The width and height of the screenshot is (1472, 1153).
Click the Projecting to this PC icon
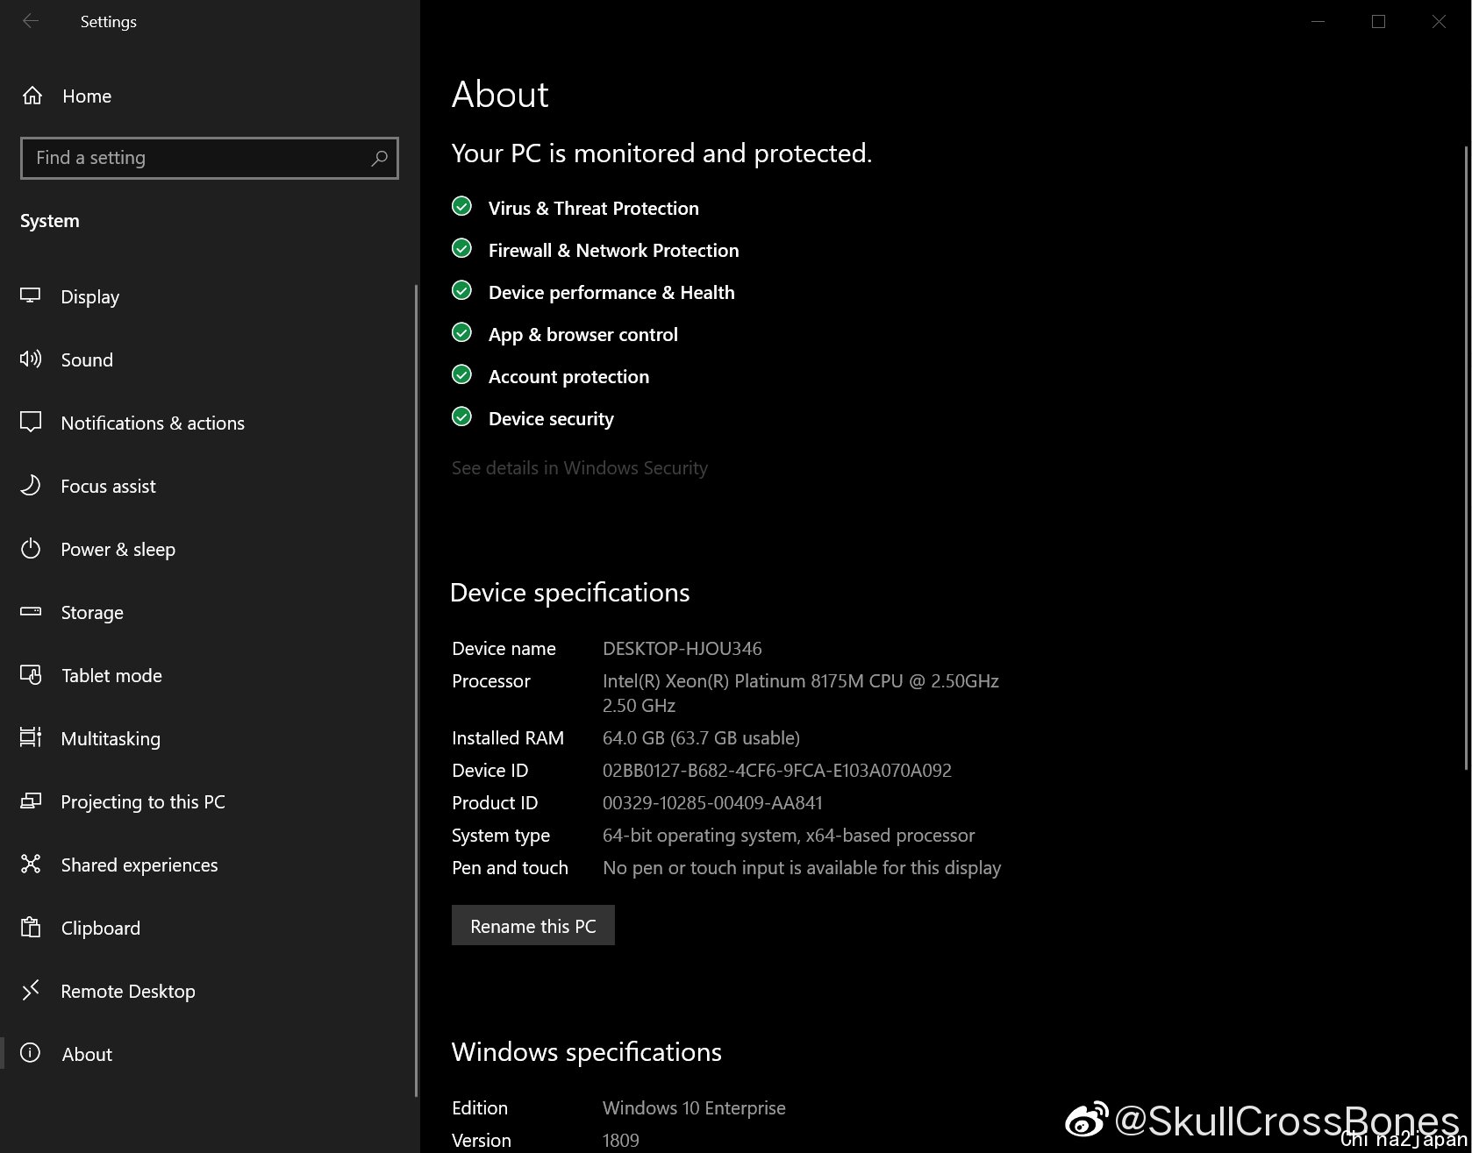[31, 801]
